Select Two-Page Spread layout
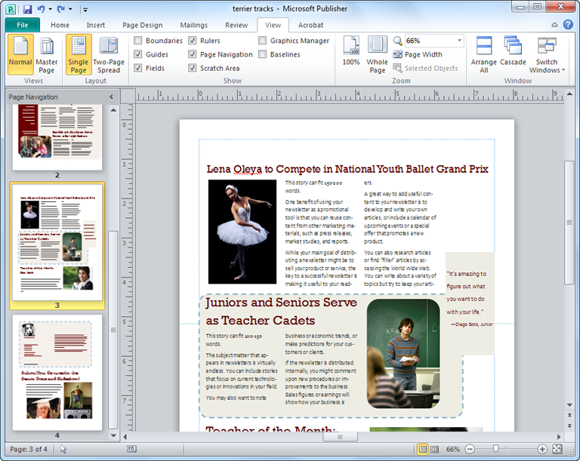This screenshot has width=580, height=461. [x=109, y=54]
